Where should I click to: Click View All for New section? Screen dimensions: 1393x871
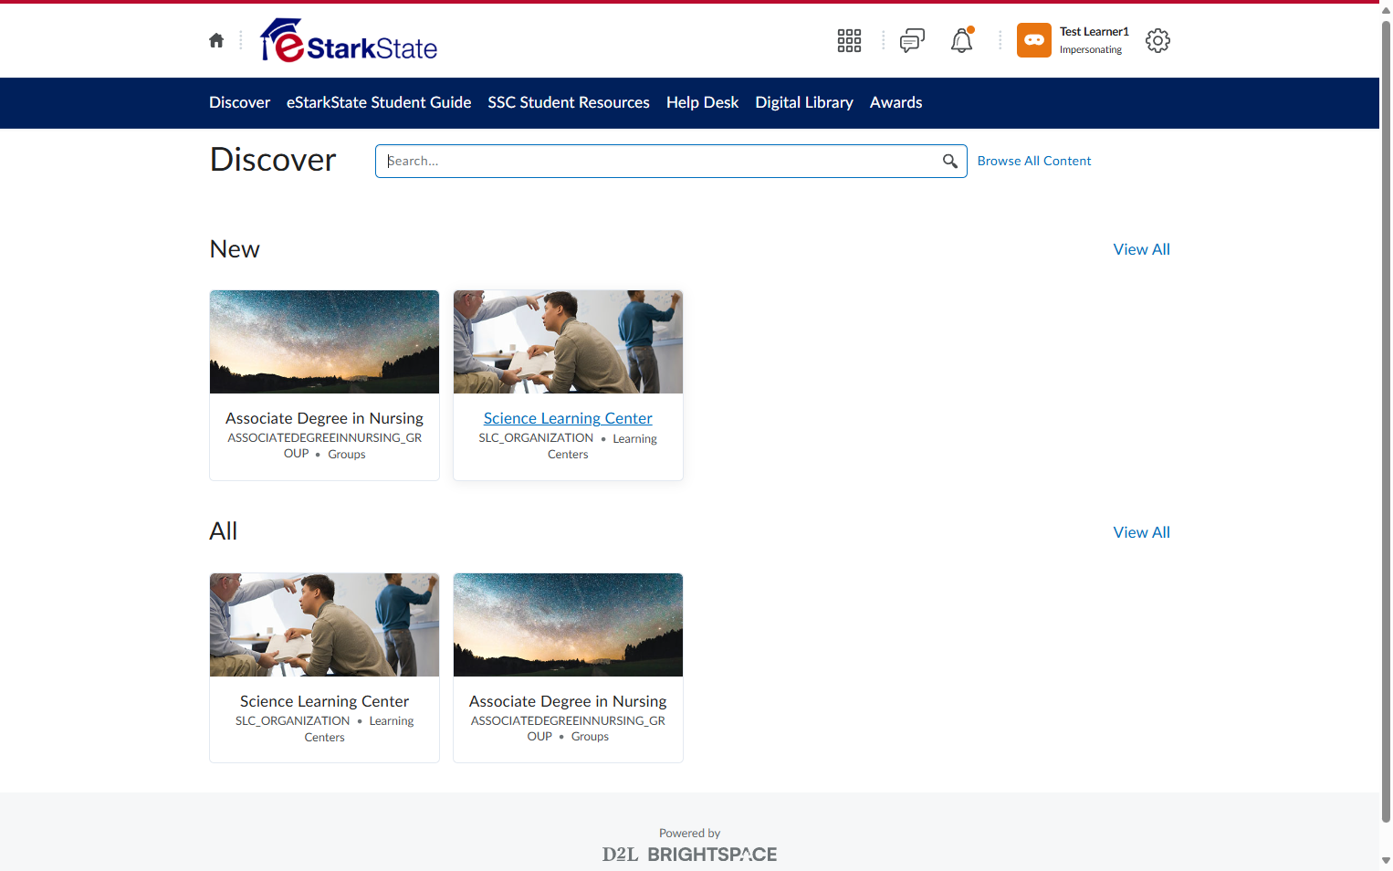1141,249
